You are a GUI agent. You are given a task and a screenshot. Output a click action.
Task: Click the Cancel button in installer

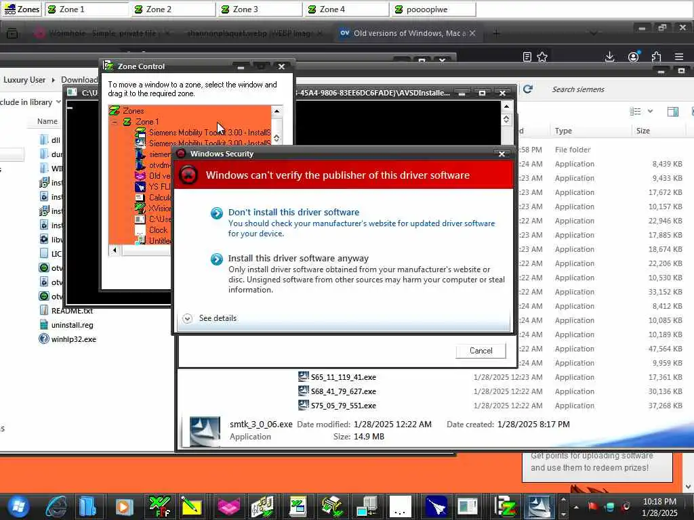pos(481,351)
